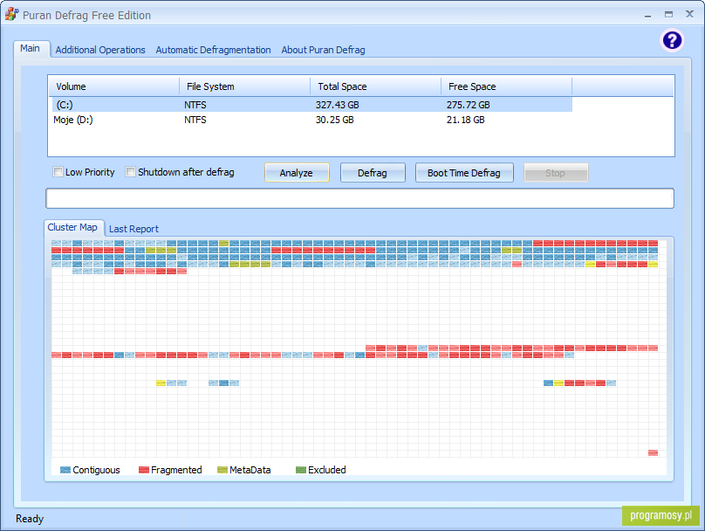
Task: Click the NTFS cell in the Moje (D:) row
Action: (x=195, y=120)
